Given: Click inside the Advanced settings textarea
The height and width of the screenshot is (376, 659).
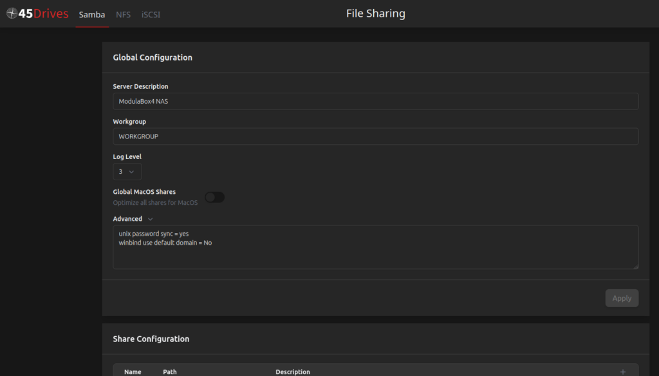Looking at the screenshot, I should click(375, 247).
